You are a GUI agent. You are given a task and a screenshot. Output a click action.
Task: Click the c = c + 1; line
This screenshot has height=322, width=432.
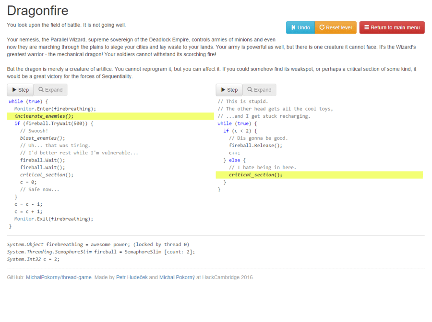[x=28, y=211]
